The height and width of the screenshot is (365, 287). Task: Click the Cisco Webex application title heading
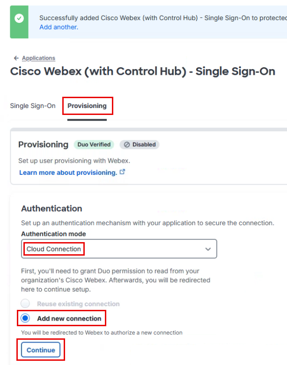pyautogui.click(x=142, y=72)
